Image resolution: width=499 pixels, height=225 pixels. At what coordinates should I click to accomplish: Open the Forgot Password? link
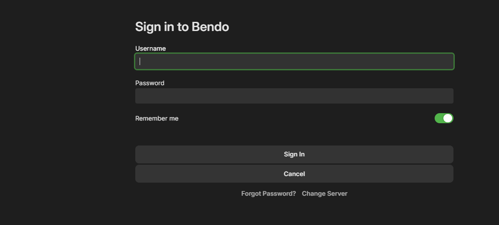click(x=268, y=194)
